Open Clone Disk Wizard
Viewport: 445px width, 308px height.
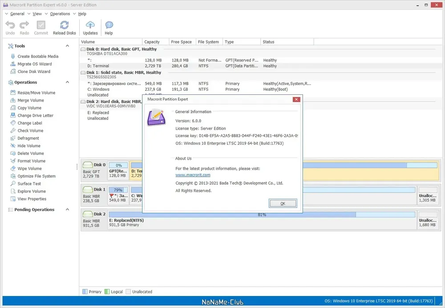(34, 72)
